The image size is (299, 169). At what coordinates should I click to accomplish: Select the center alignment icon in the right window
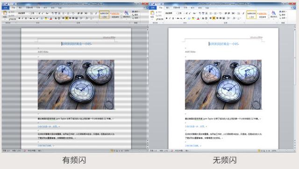click(x=214, y=18)
